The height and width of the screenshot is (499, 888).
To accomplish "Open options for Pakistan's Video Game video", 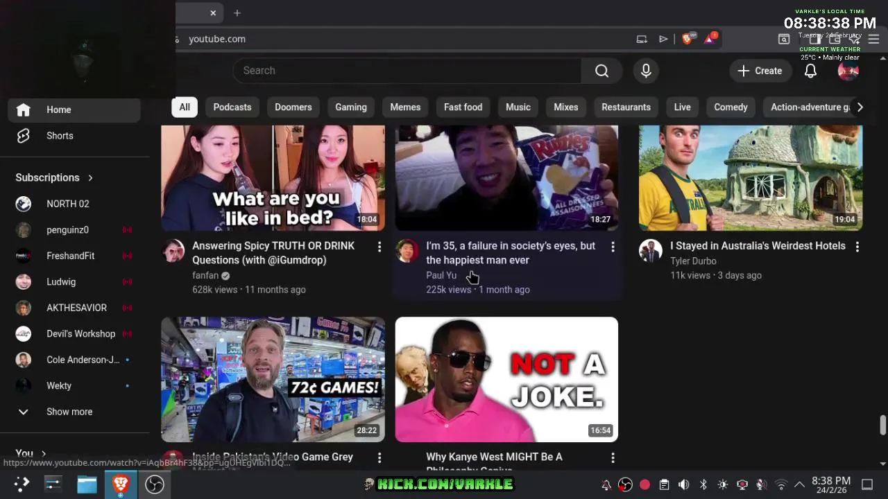I will 379,458.
